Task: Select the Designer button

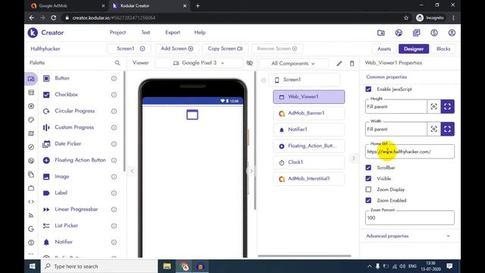Action: click(414, 49)
